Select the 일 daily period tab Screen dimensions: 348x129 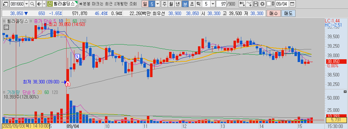coord(145,4)
